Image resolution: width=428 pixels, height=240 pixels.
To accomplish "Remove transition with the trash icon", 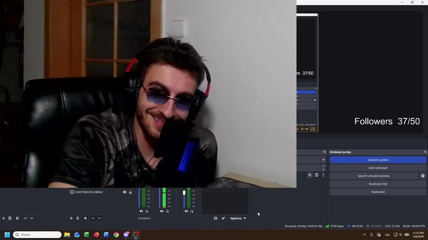I will (317, 175).
